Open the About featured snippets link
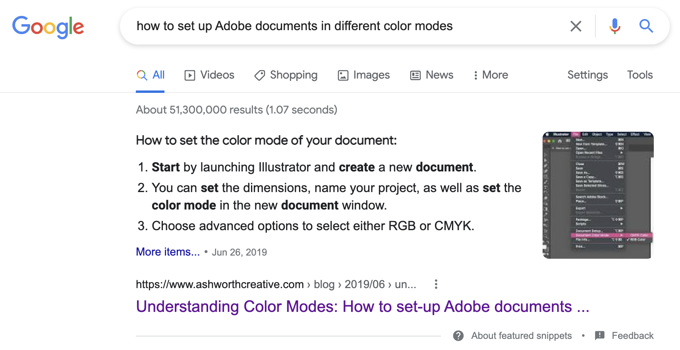The height and width of the screenshot is (350, 680). [521, 336]
